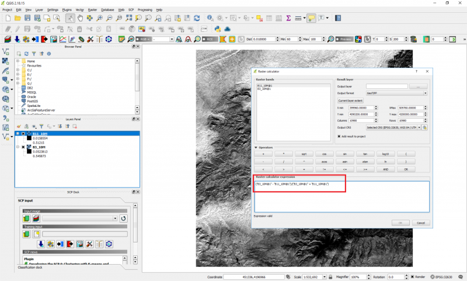Open the Output format GeoTIFF dropdown

(x=396, y=93)
